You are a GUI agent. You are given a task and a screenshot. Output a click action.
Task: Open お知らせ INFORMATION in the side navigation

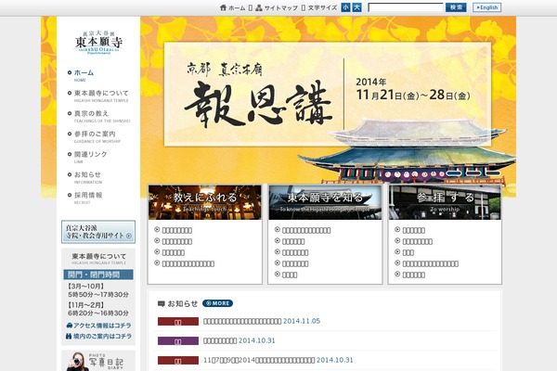pos(84,177)
